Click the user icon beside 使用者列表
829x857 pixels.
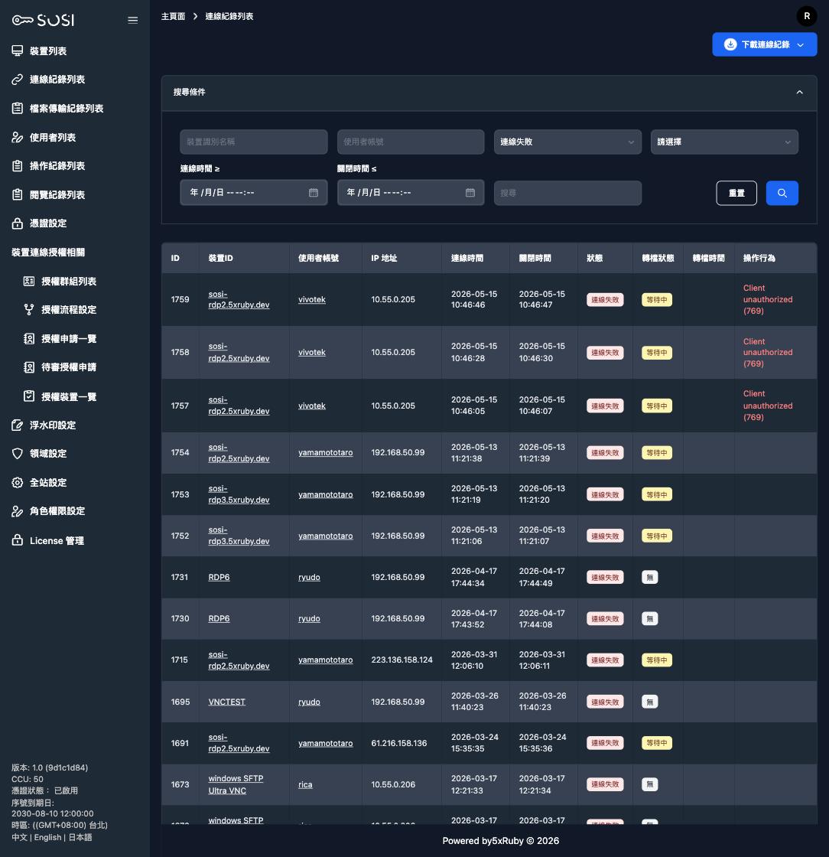[18, 137]
